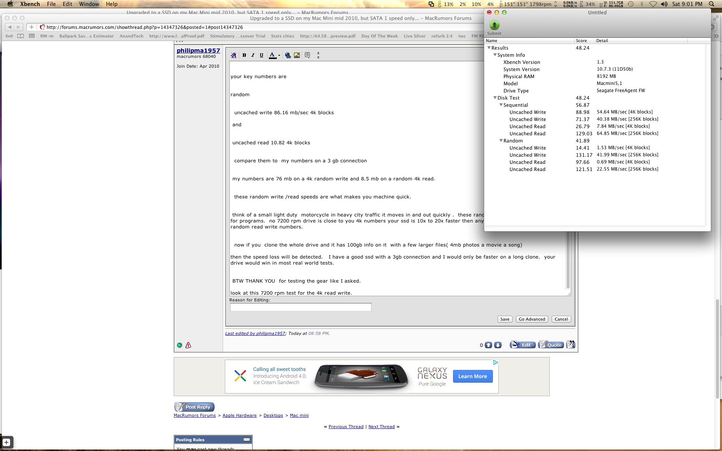Open the font color dropdown arrow

[279, 55]
